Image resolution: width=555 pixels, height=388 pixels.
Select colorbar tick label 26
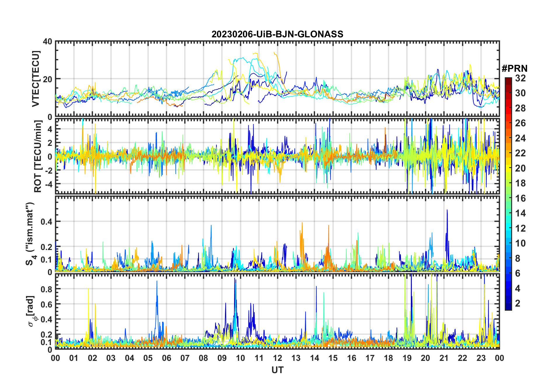[520, 123]
